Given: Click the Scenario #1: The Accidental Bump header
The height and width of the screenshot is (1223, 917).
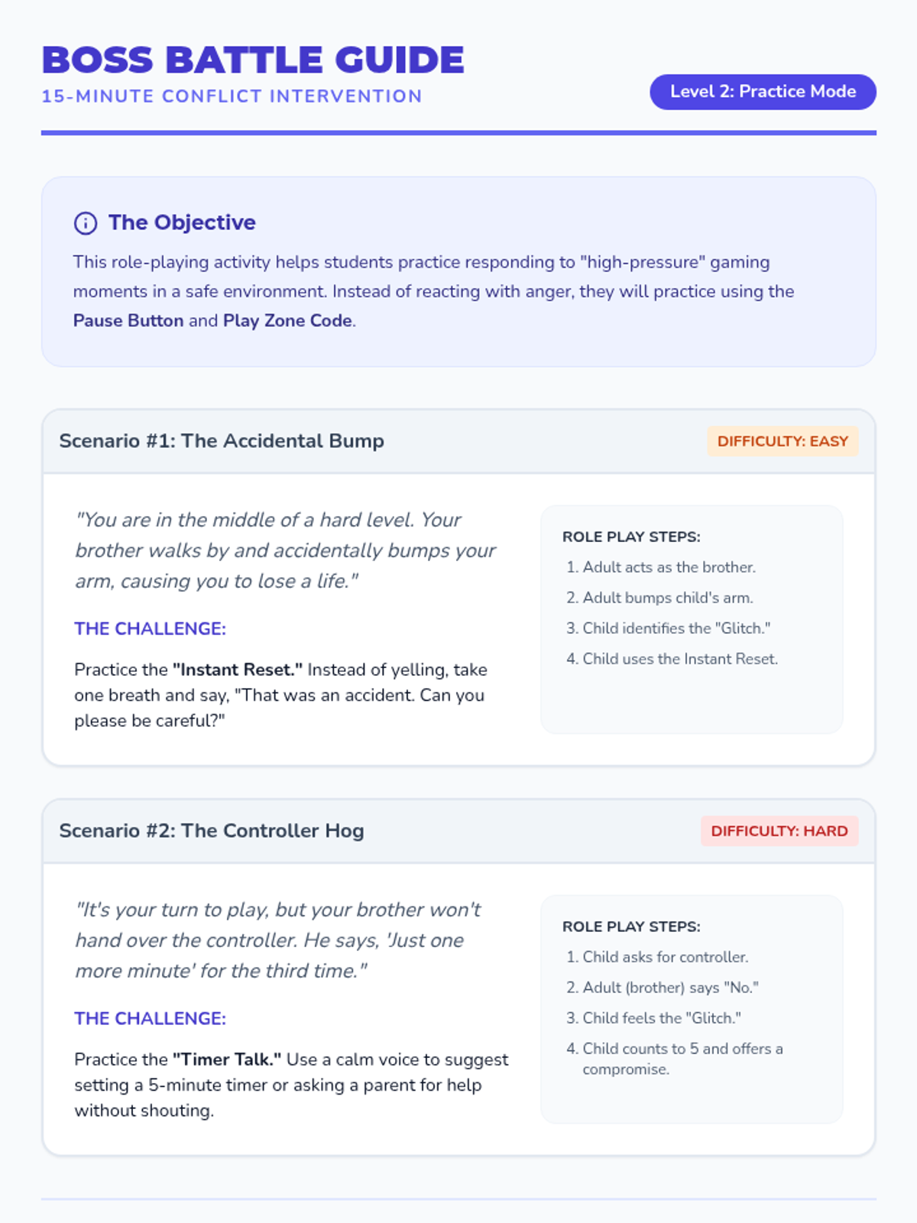Looking at the screenshot, I should pyautogui.click(x=222, y=441).
